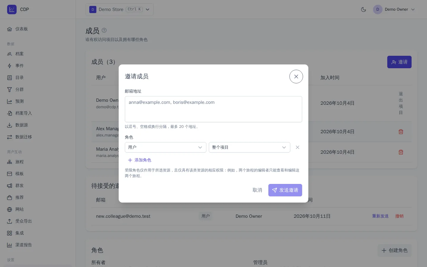Click the 受众导出 upload icon
427x267 pixels.
coord(9,221)
